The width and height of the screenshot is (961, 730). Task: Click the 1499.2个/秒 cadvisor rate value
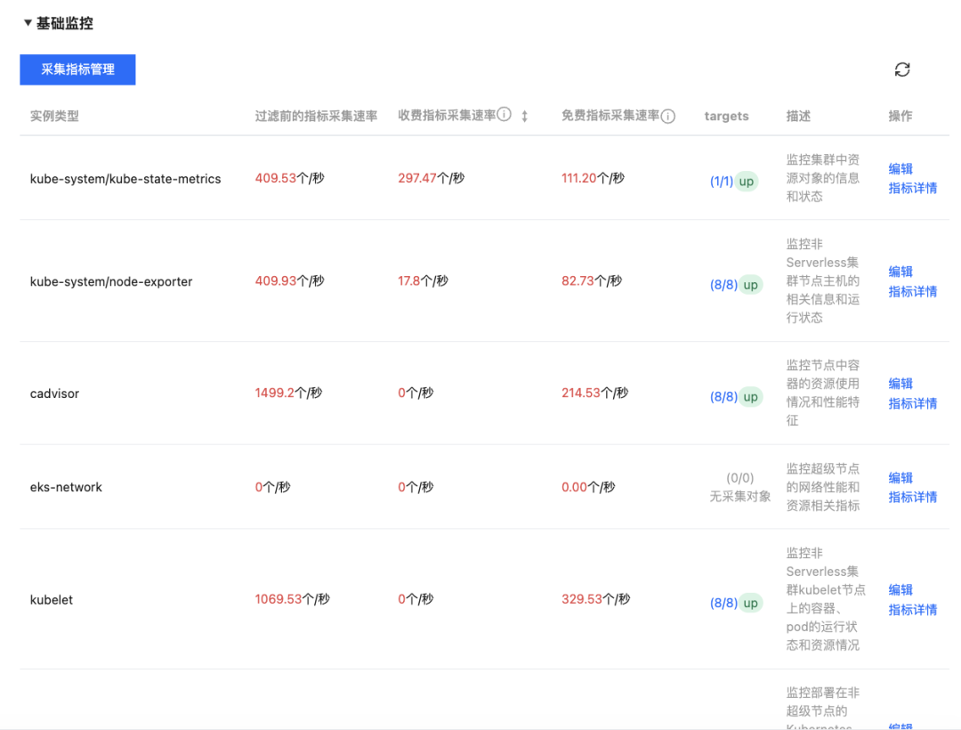(288, 393)
